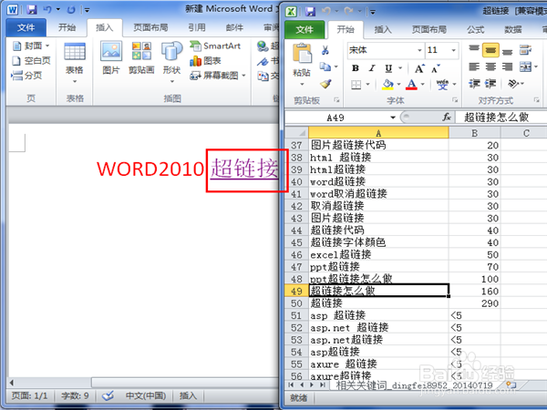The width and height of the screenshot is (547, 410).
Task: Click the Format Painter brush in Excel
Action: [x=325, y=84]
